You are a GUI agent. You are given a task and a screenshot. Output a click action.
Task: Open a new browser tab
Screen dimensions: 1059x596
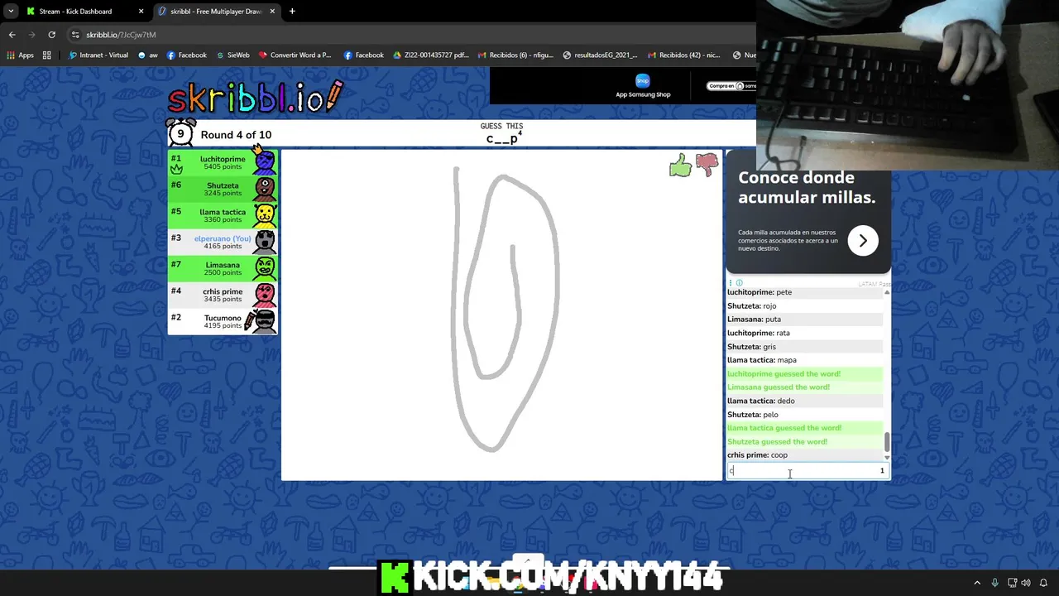pyautogui.click(x=292, y=12)
